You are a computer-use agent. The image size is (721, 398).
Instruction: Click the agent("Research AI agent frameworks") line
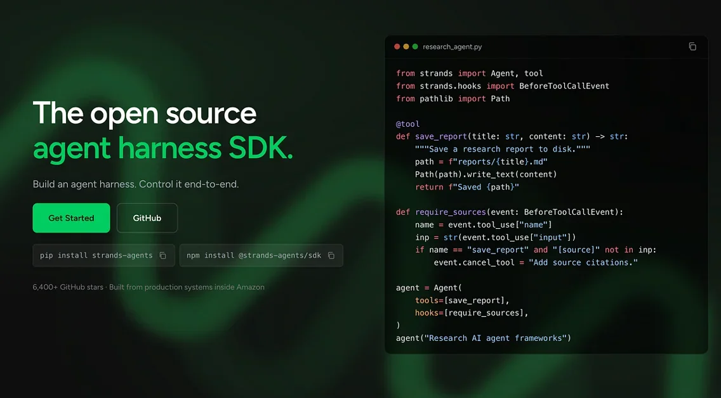point(483,338)
